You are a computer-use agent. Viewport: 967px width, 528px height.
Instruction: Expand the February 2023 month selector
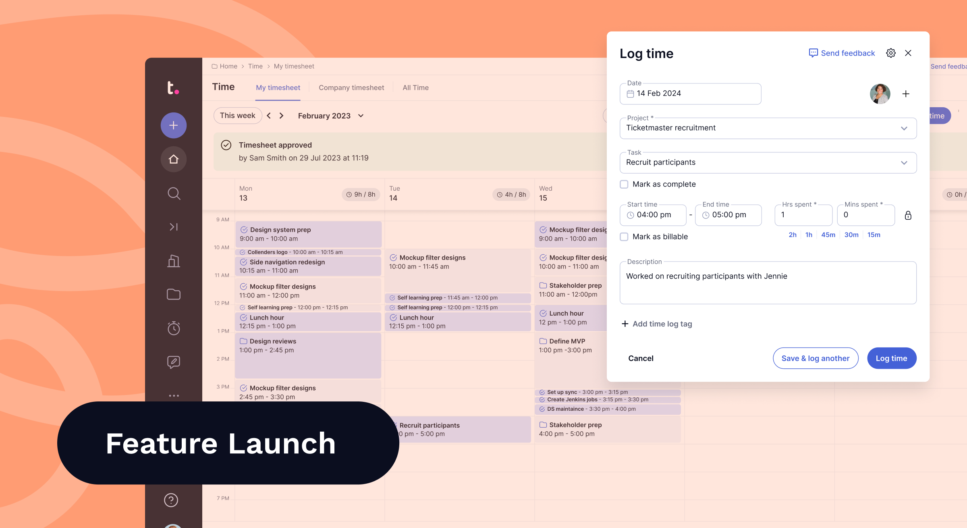point(361,116)
